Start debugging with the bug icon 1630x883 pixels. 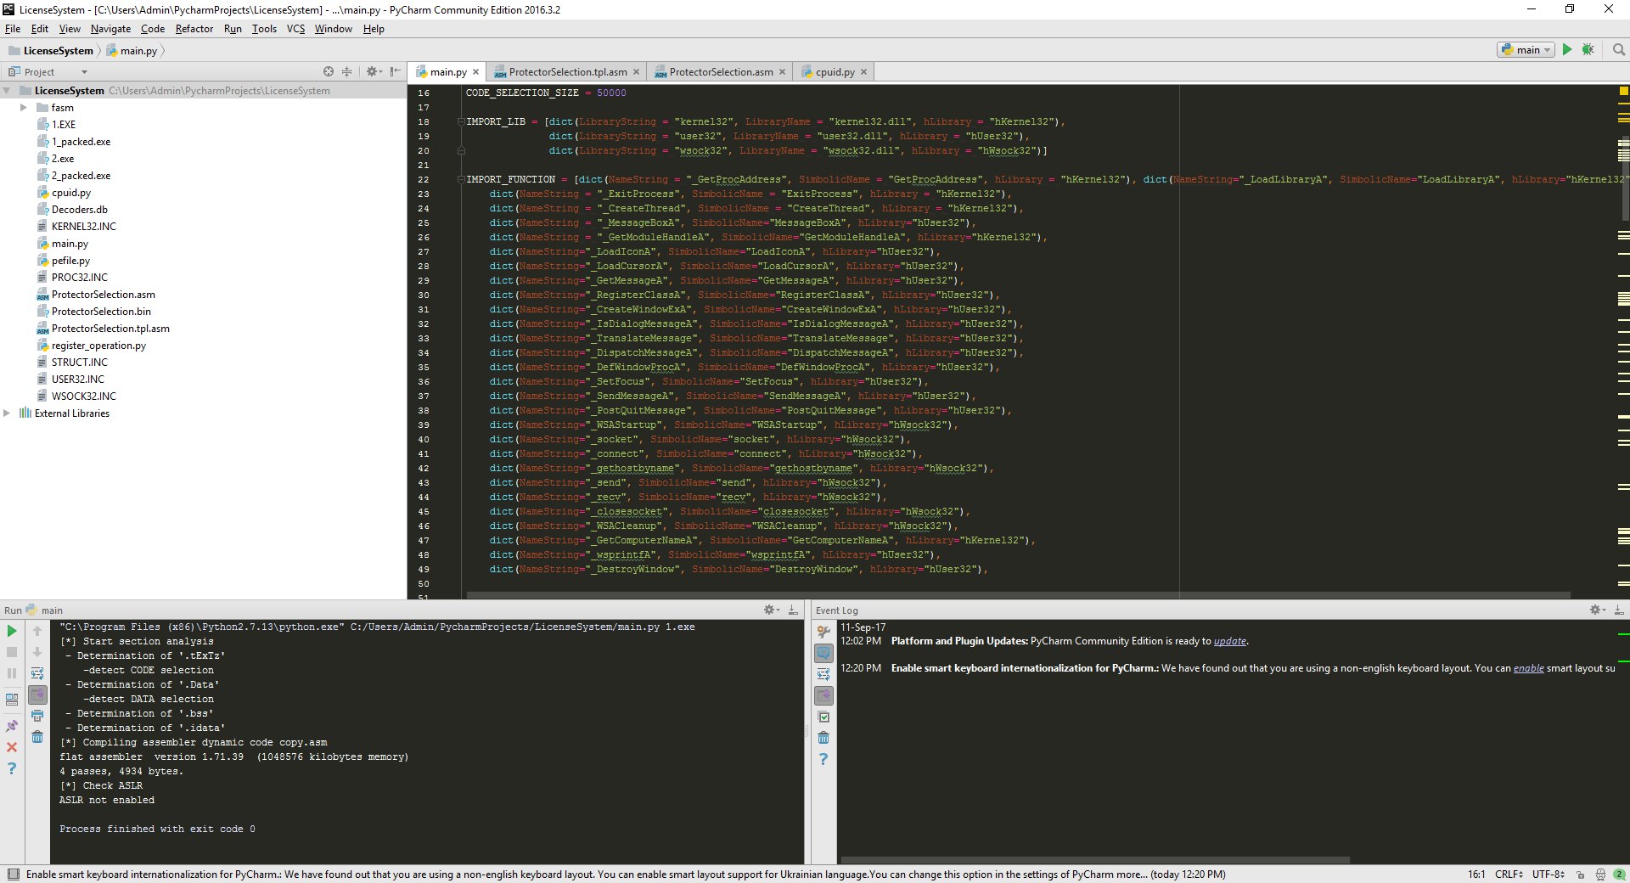point(1588,50)
